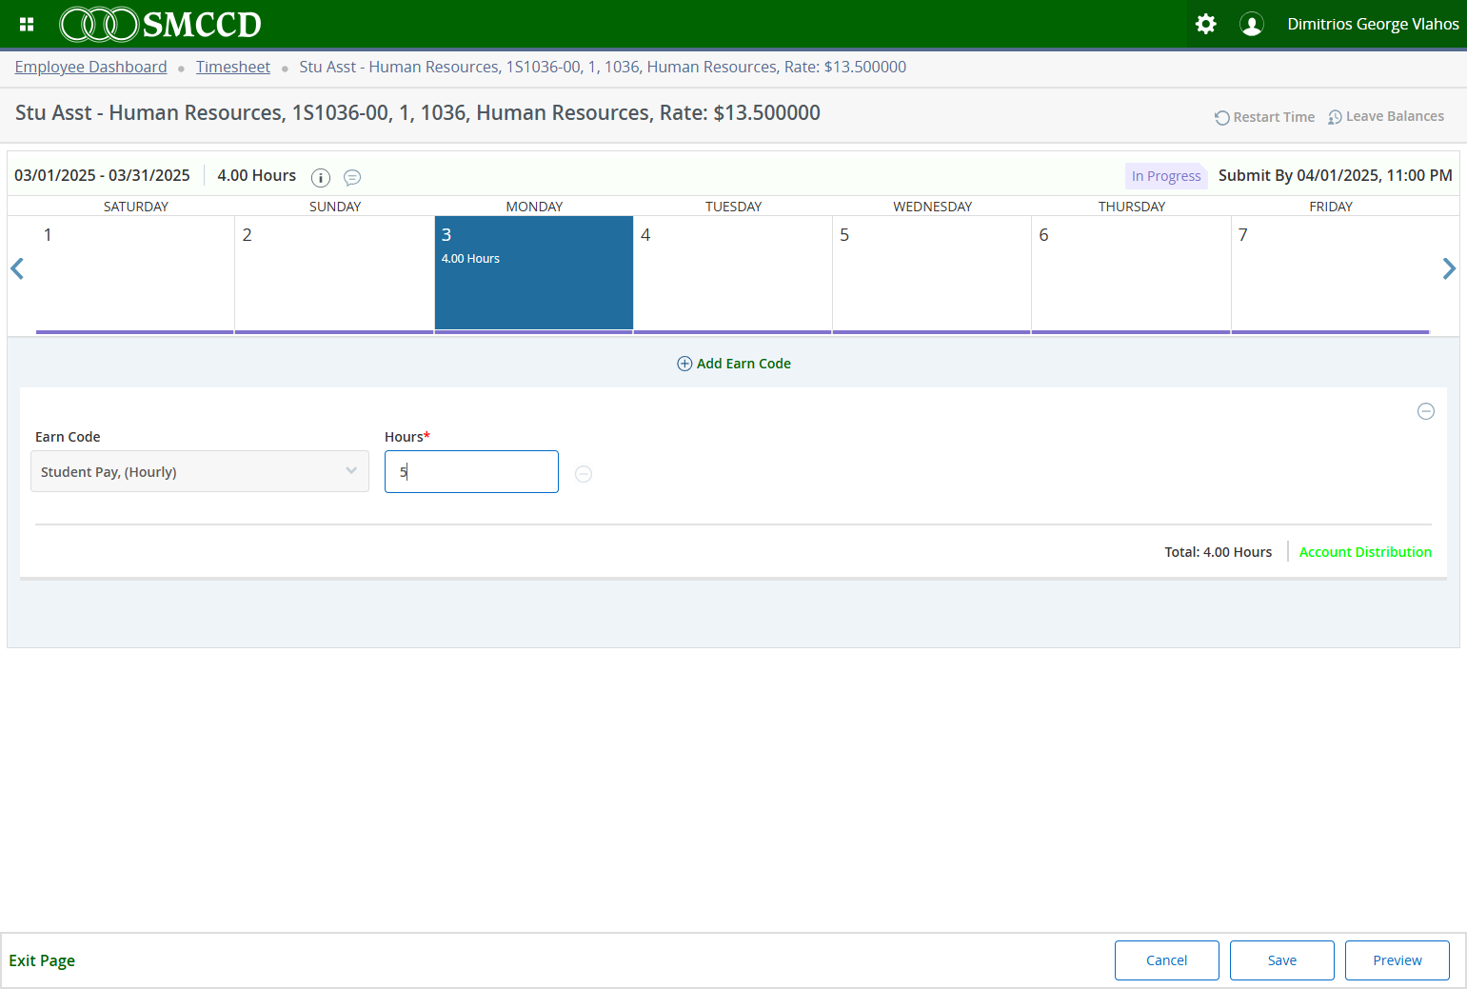
Task: Remove the earn code section minus icon
Action: (x=1426, y=411)
